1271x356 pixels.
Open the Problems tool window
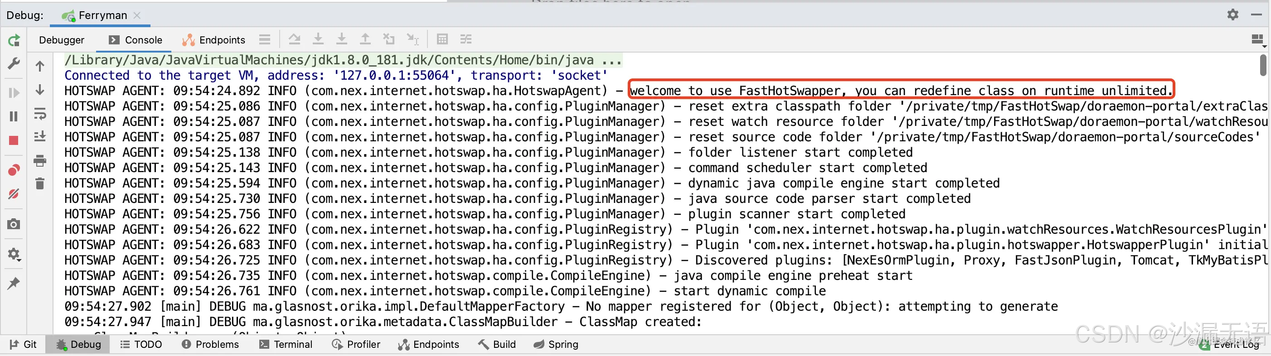click(x=210, y=344)
